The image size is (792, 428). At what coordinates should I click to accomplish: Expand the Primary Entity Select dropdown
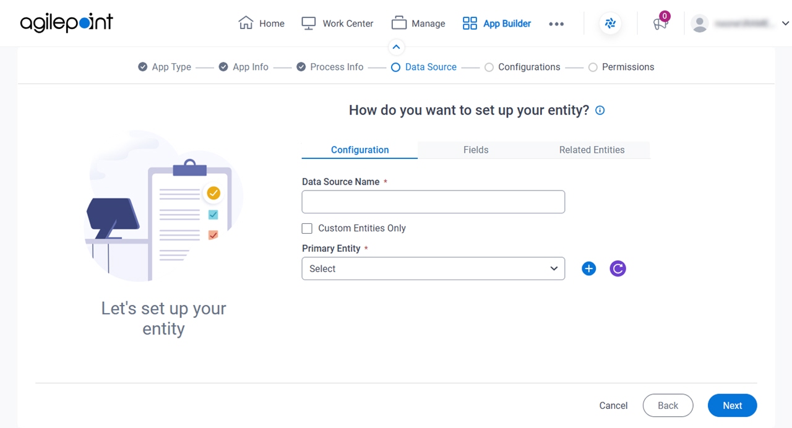[x=433, y=268]
